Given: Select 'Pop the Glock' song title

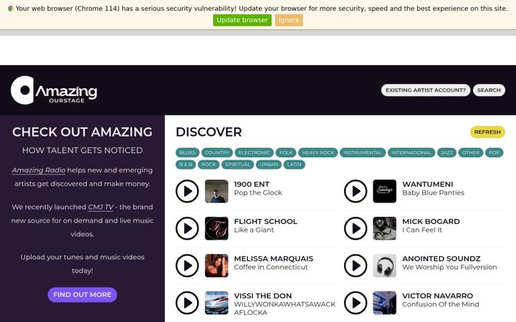Looking at the screenshot, I should click(x=258, y=193).
